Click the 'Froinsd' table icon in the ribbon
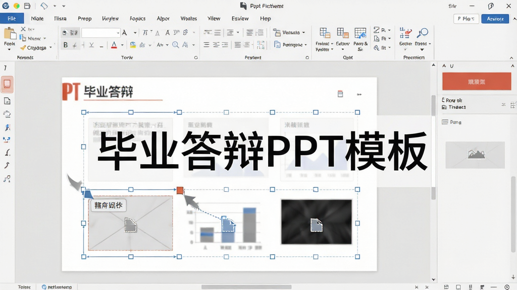 [x=325, y=33]
